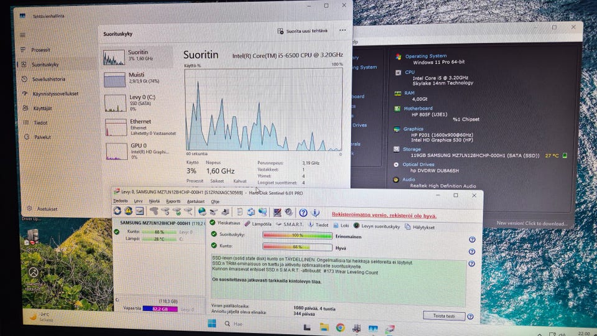This screenshot has height=336, width=597.
Task: Click help icon next to Suorituskyky Erinomainen
Action: [472, 240]
